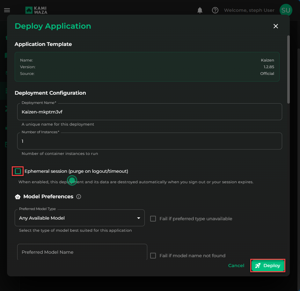
Task: Click the Deployment Name input field
Action: (150, 112)
